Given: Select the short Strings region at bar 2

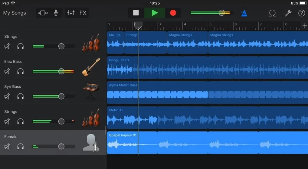Looking at the screenshot, I should coord(146,42).
